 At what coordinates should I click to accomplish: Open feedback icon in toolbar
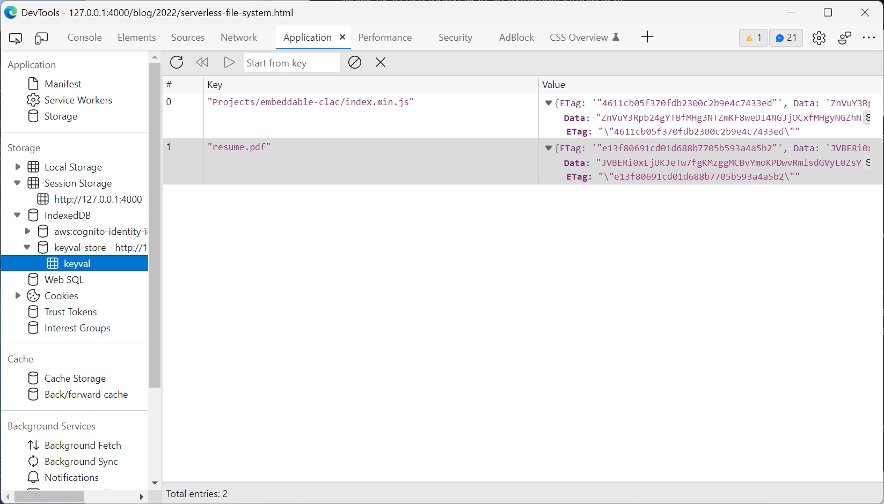pos(845,38)
